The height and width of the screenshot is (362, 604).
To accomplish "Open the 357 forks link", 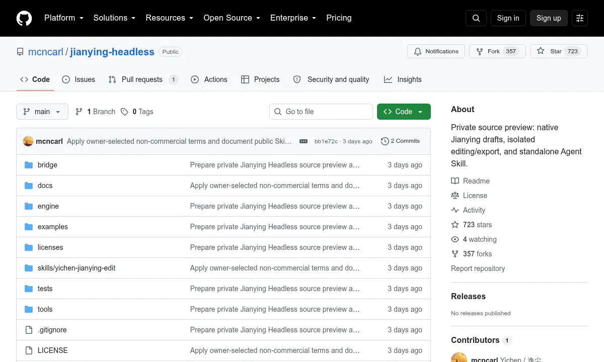I will [x=471, y=254].
